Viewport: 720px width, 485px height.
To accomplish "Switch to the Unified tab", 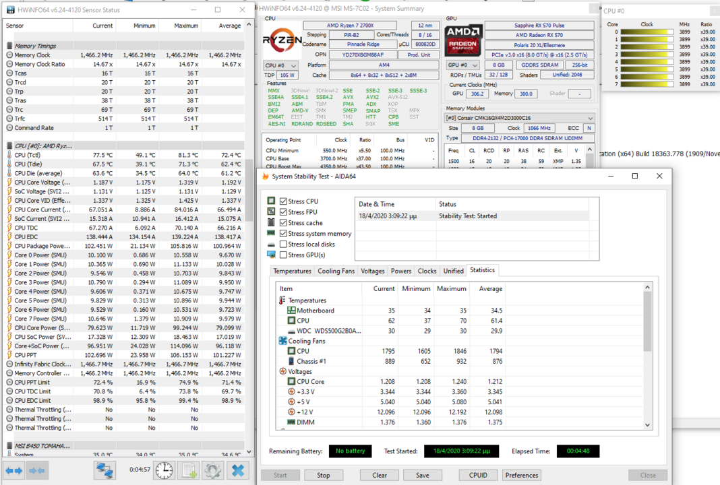I will tap(453, 271).
